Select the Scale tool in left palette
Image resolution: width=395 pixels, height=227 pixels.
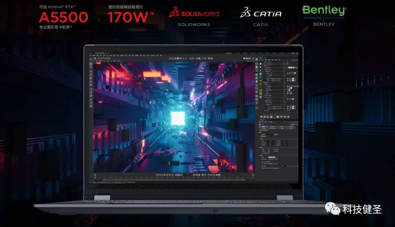91,78
